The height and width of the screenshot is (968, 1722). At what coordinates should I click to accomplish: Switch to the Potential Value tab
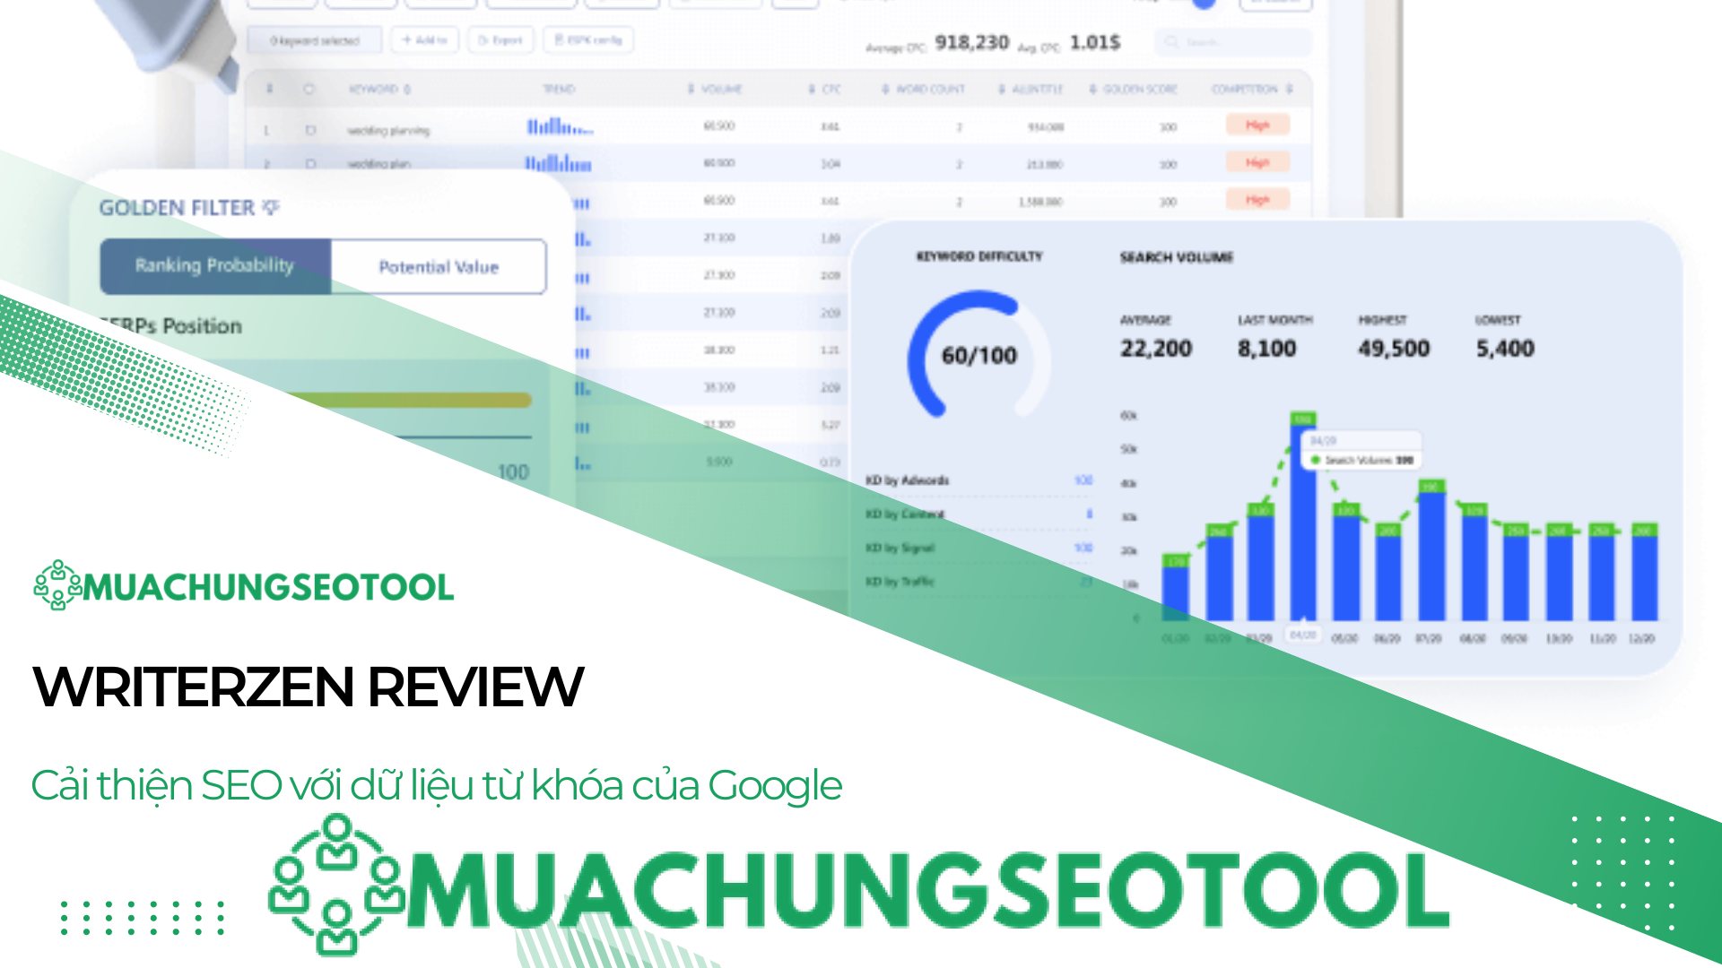(x=439, y=267)
